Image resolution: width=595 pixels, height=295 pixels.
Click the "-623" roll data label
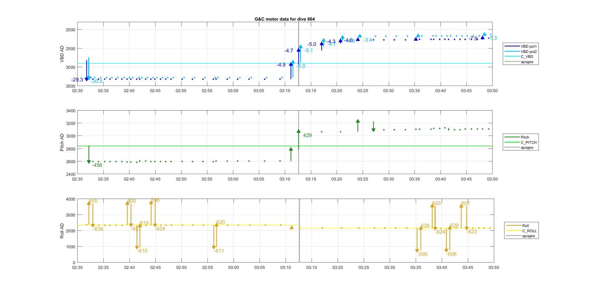coord(472,232)
